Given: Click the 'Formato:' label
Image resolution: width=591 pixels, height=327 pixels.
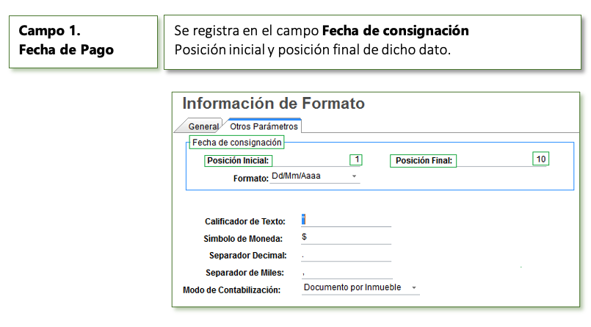Looking at the screenshot, I should 250,177.
